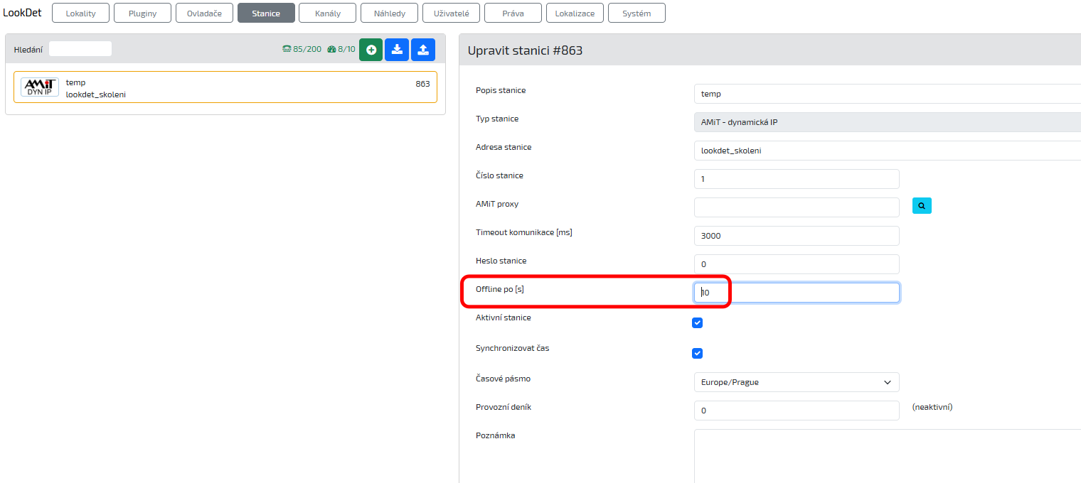Open the Časové pásmo dropdown
The height and width of the screenshot is (483, 1081).
click(796, 382)
